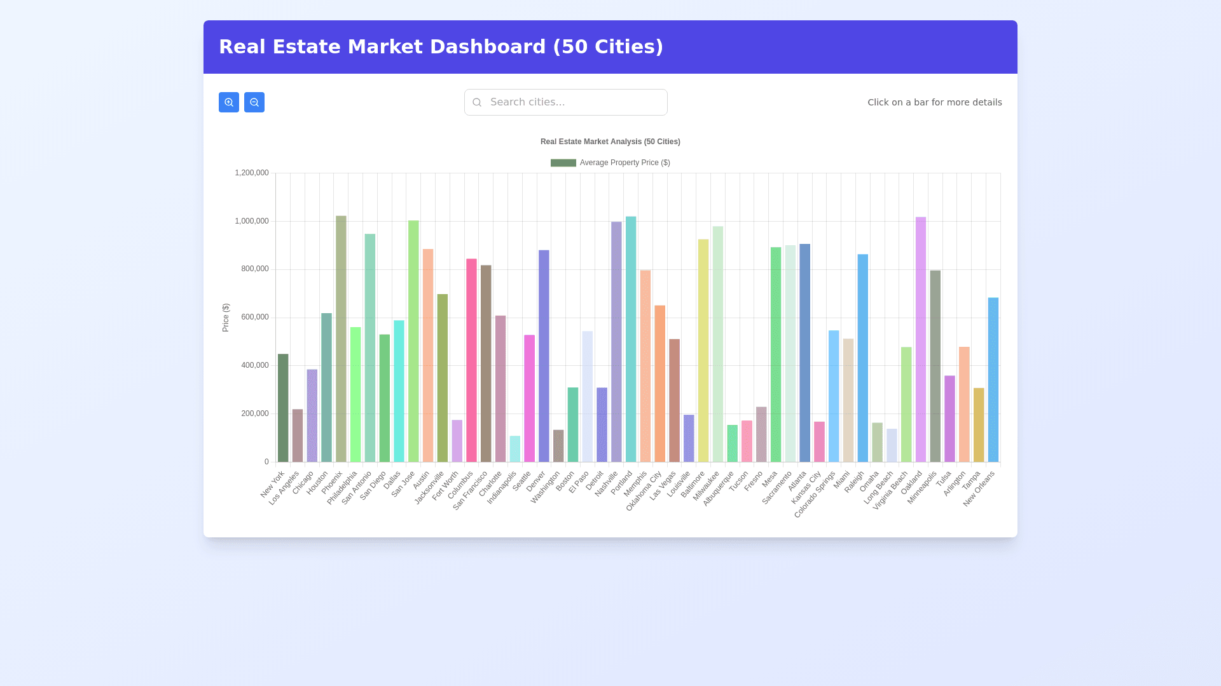
Task: Select the Nashville lavender bar
Action: click(x=616, y=342)
